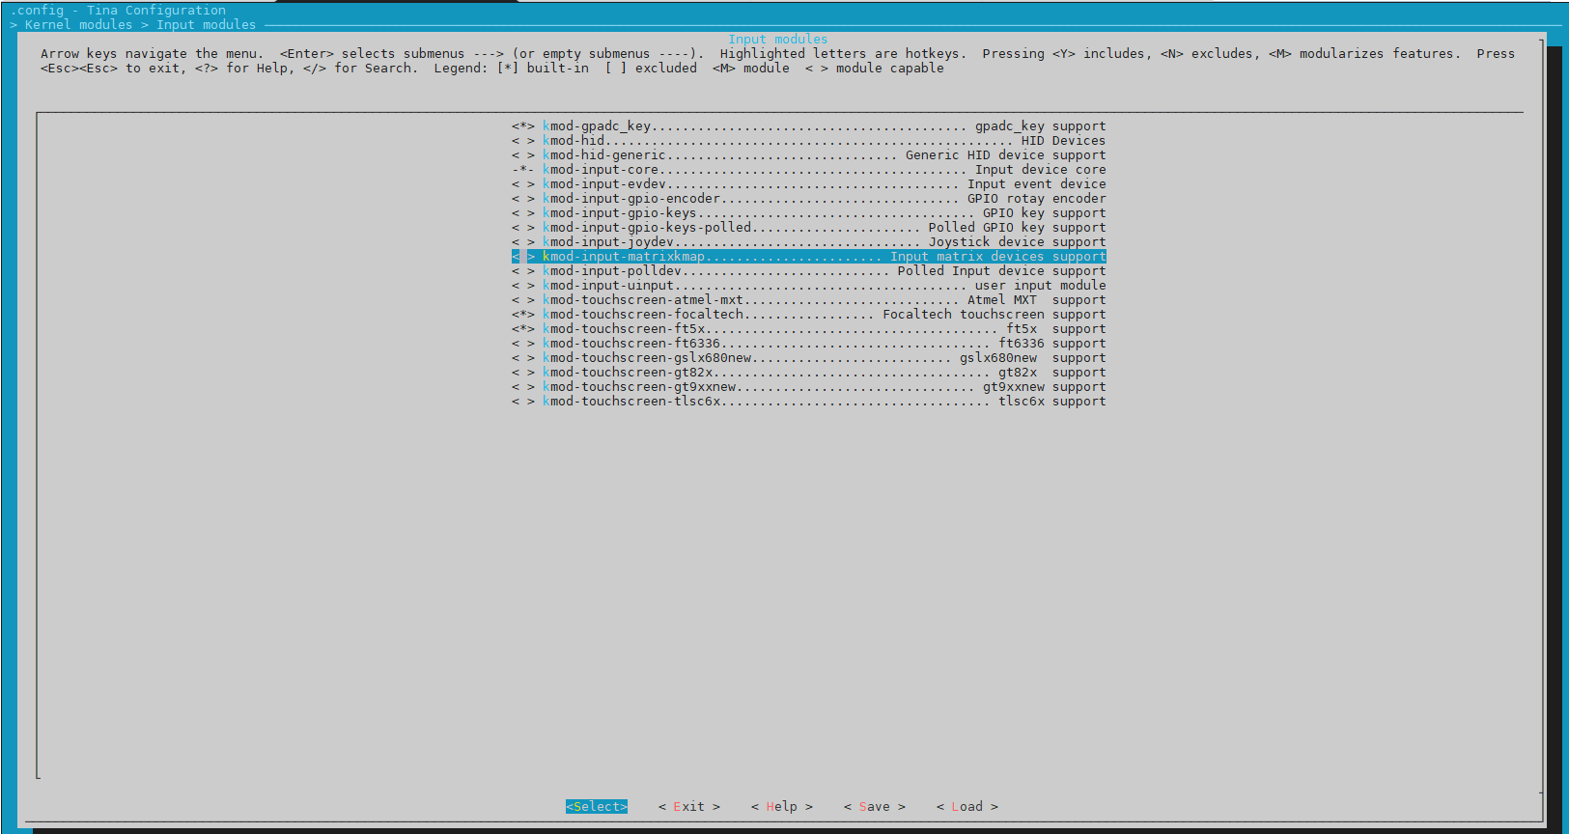This screenshot has height=834, width=1569.
Task: Click the Select button at bottom
Action: [x=596, y=807]
